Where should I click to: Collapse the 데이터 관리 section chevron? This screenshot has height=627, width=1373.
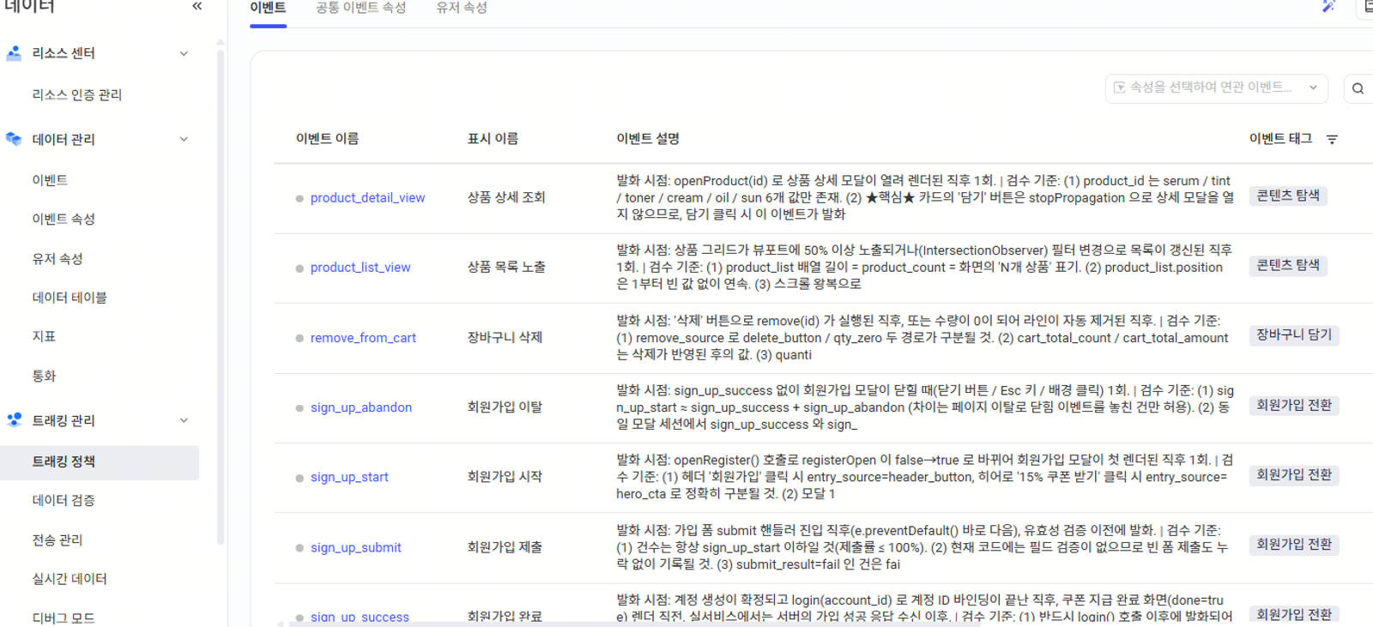184,139
